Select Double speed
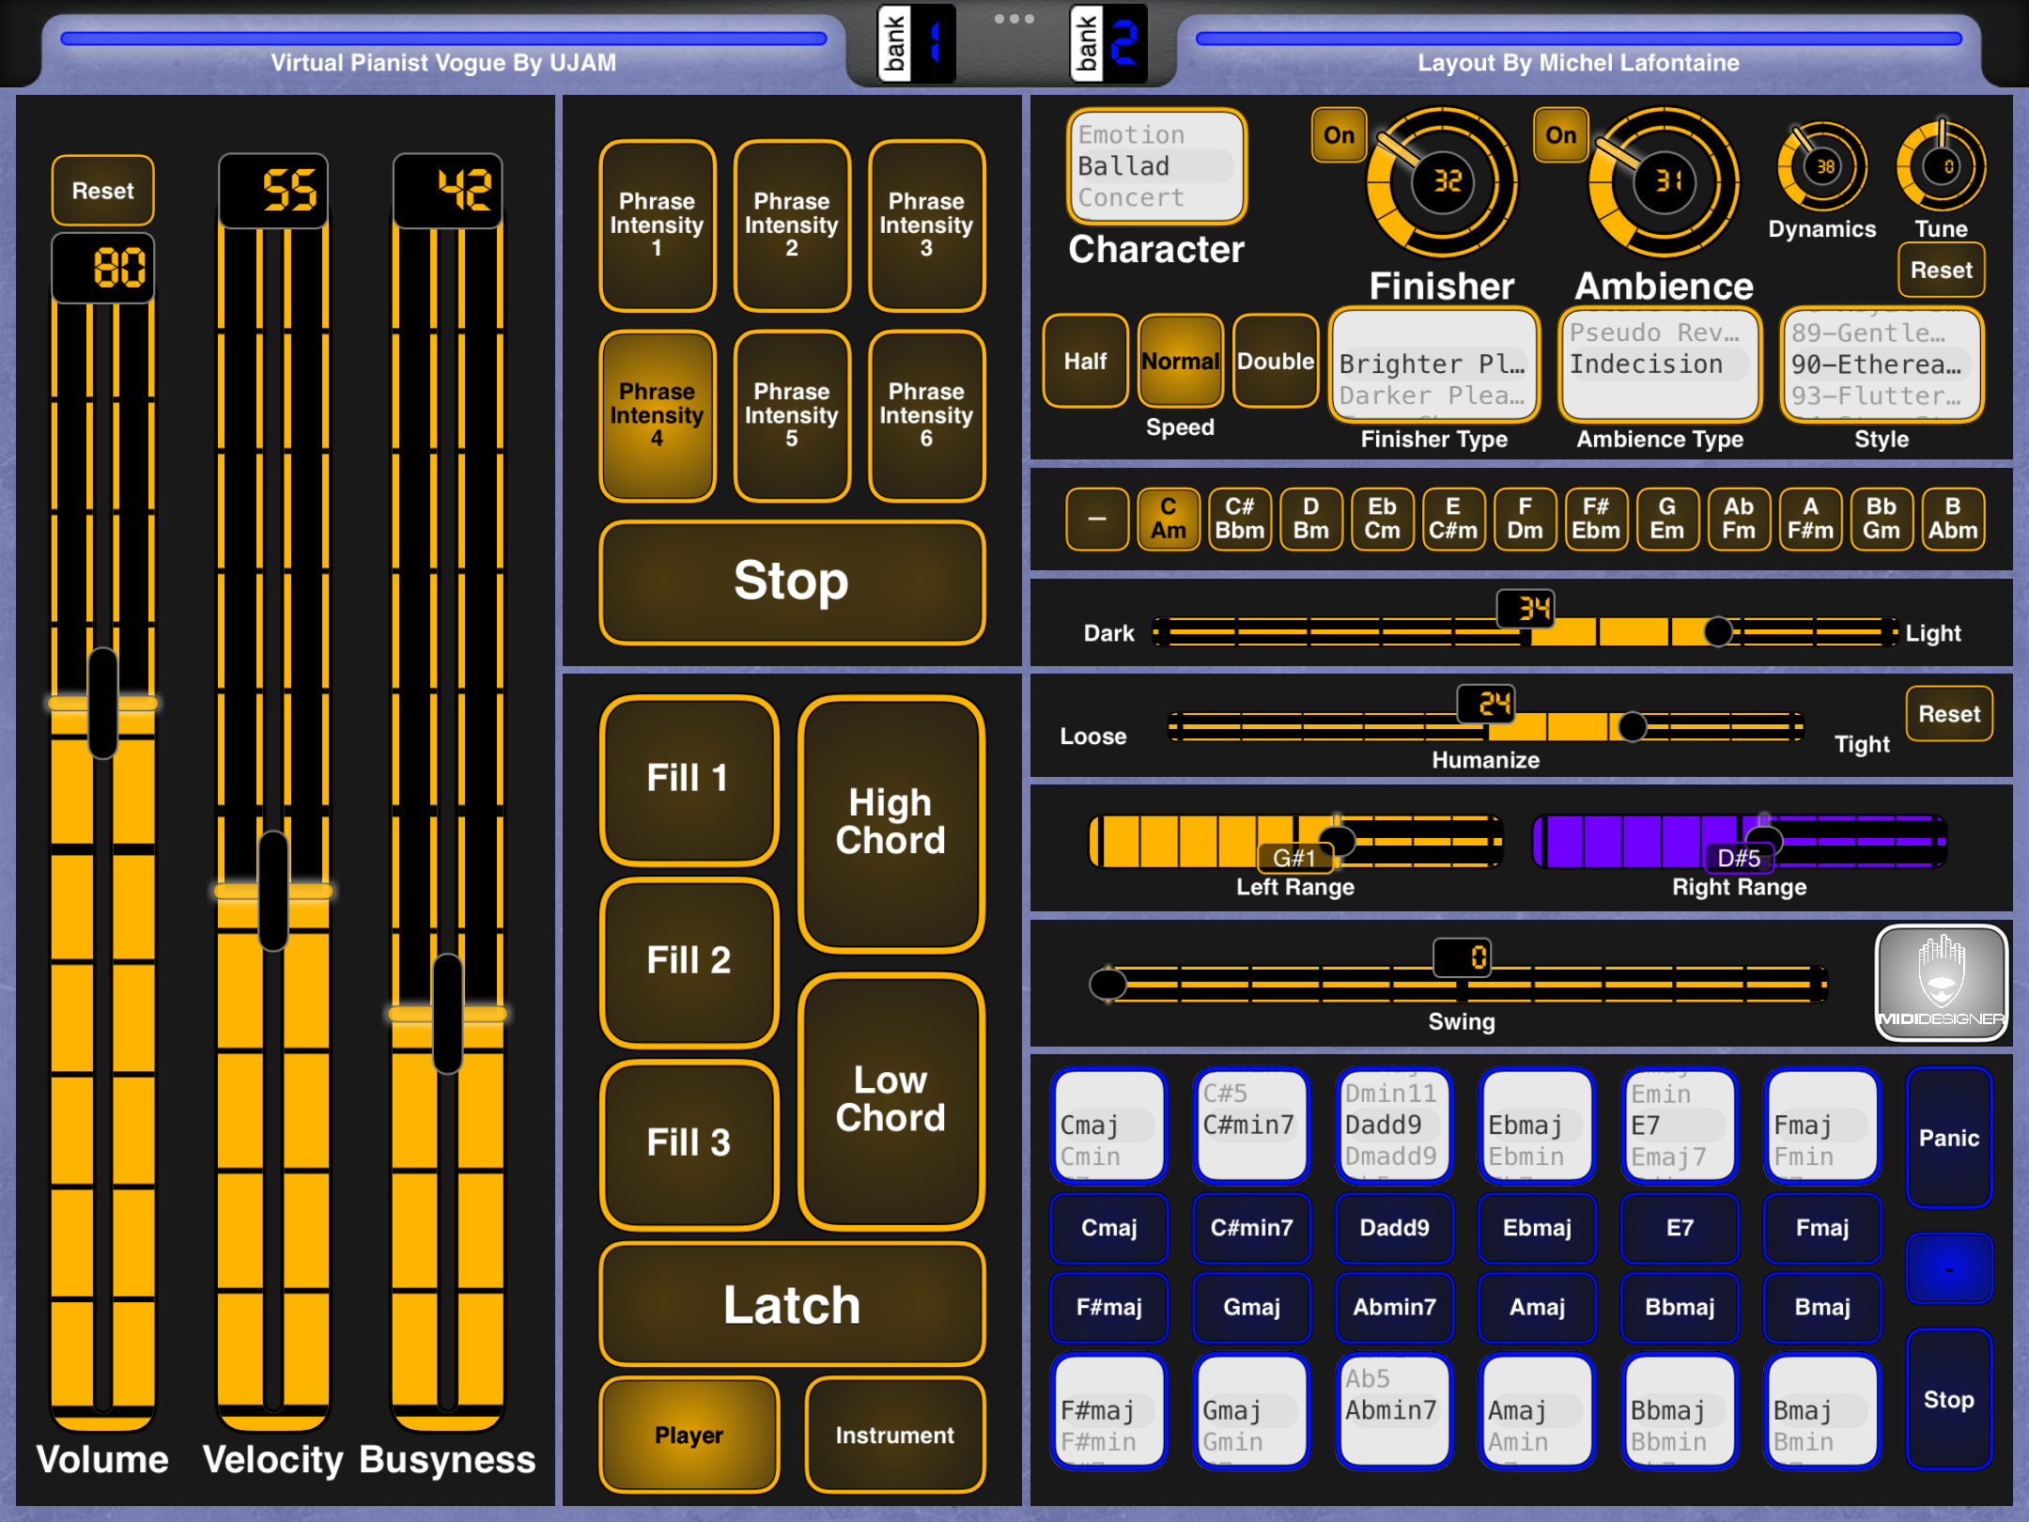The width and height of the screenshot is (2029, 1522). pos(1276,362)
